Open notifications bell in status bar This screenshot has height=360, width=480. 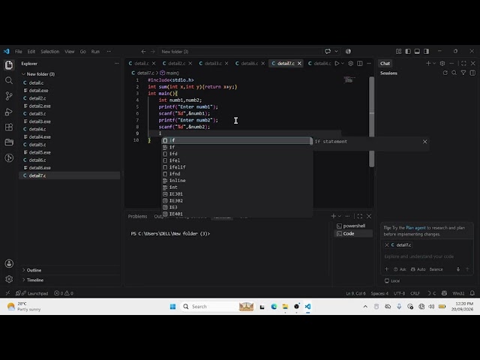click(472, 293)
